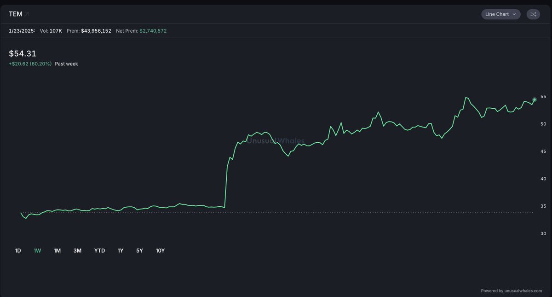Click the 40 y-axis label
The height and width of the screenshot is (297, 552).
tap(543, 179)
